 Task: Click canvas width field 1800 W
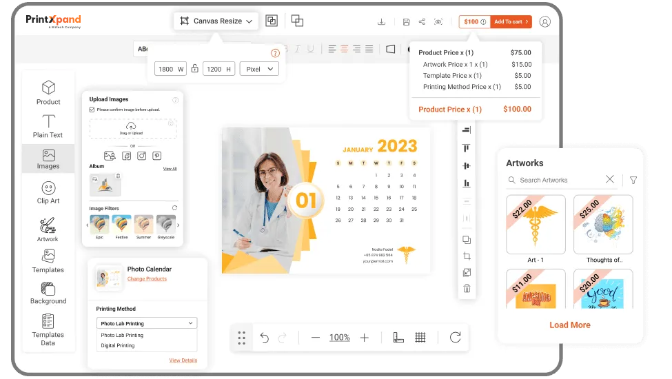pyautogui.click(x=170, y=69)
